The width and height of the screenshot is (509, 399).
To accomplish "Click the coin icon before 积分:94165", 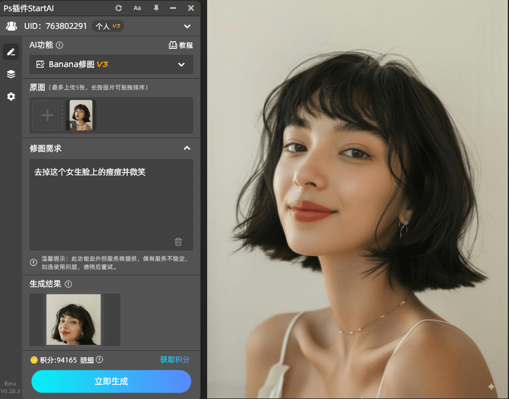I will pyautogui.click(x=34, y=360).
